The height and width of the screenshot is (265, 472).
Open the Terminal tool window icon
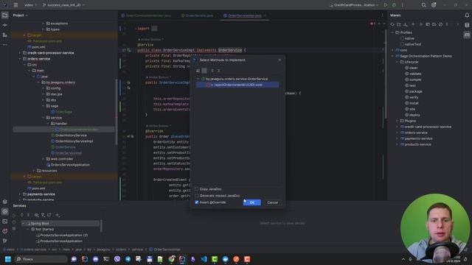pos(5,222)
